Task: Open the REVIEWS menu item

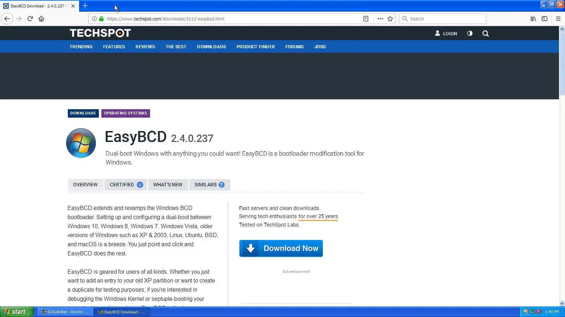Action: (145, 46)
